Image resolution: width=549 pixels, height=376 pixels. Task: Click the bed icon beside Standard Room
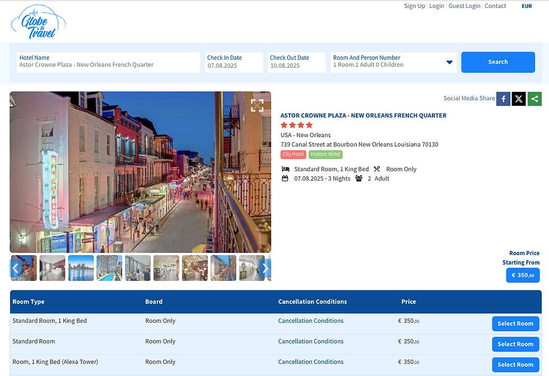[285, 170]
